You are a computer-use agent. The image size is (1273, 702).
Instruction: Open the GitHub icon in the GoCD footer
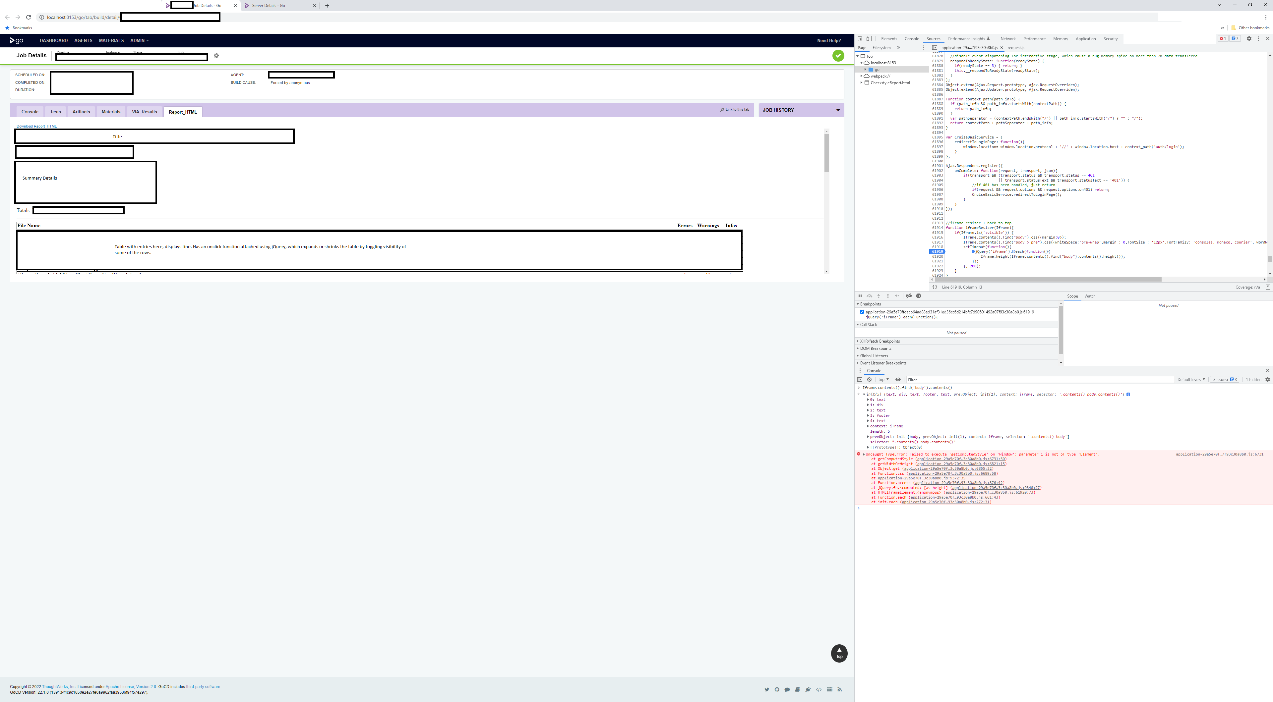[777, 689]
